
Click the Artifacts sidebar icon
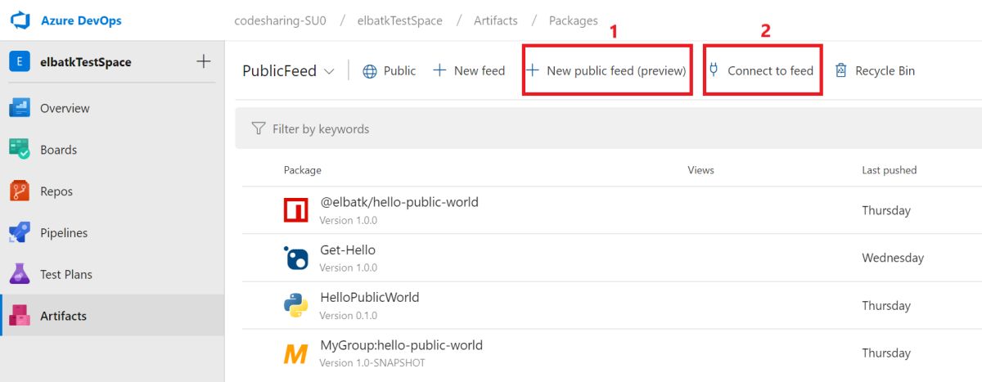[19, 316]
